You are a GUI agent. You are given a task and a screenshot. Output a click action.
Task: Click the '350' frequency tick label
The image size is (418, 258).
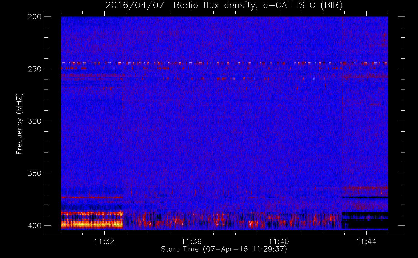[35, 173]
